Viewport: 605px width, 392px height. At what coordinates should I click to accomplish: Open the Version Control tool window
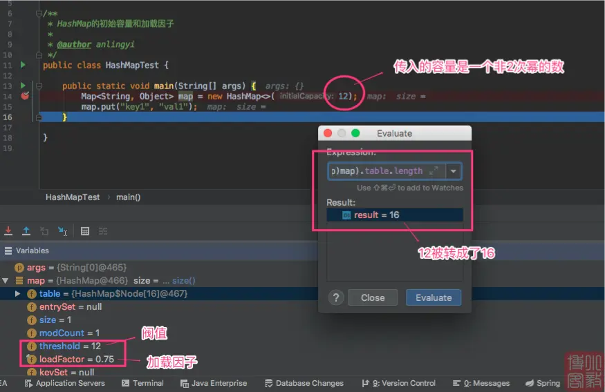pos(398,383)
